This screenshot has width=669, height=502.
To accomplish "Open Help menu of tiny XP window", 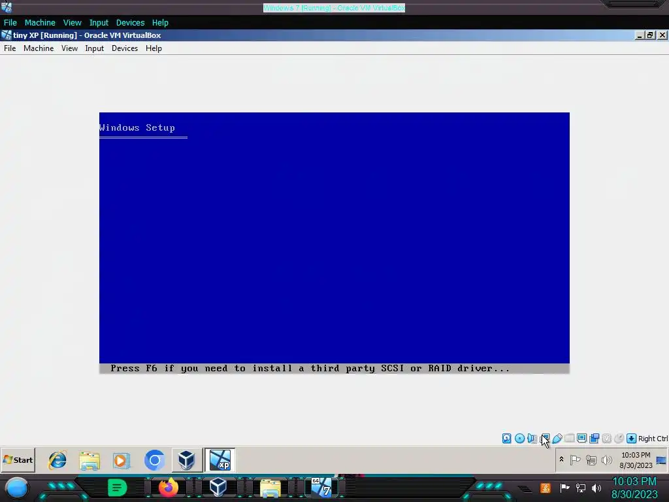I will point(154,48).
